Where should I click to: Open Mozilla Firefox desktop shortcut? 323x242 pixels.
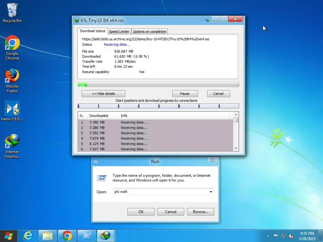[12, 81]
